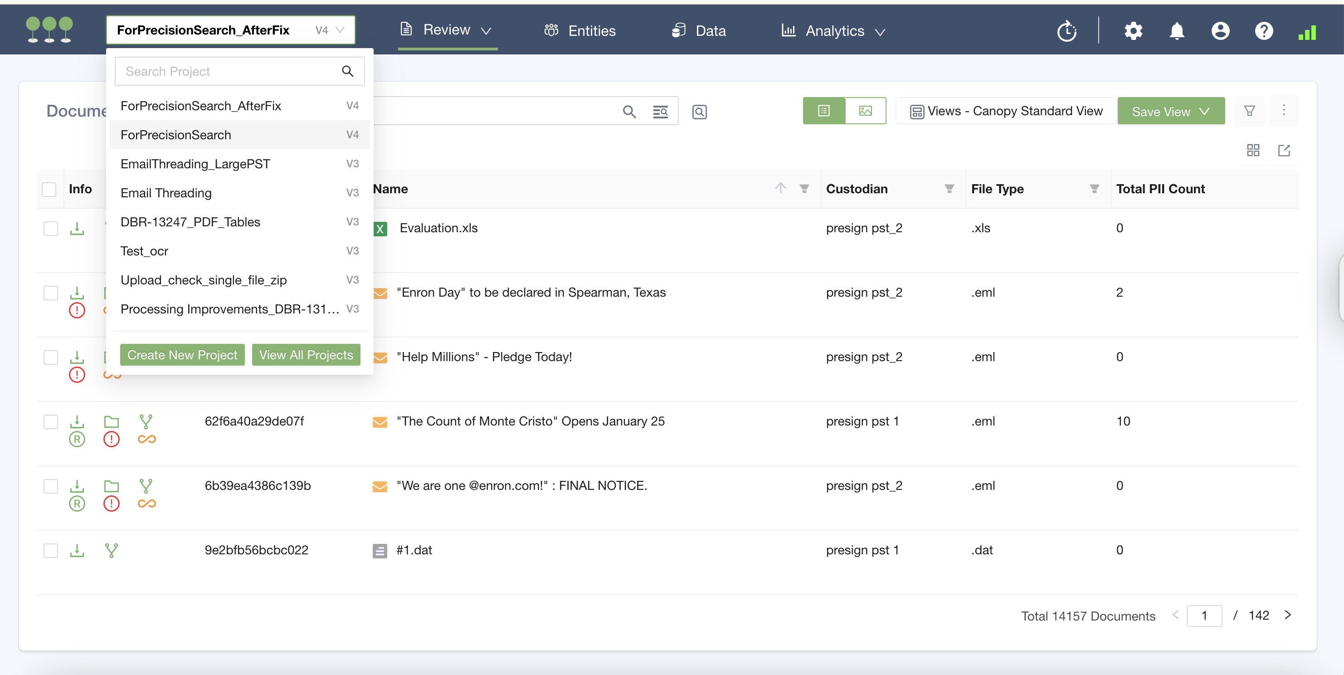Screen dimensions: 1344x675
Task: Click the export icon above the table
Action: coord(1284,151)
